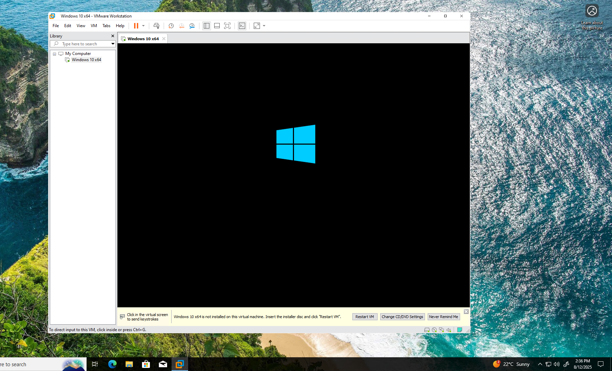Open Microsoft Store from the taskbar
Viewport: 612px width, 371px height.
(x=146, y=364)
